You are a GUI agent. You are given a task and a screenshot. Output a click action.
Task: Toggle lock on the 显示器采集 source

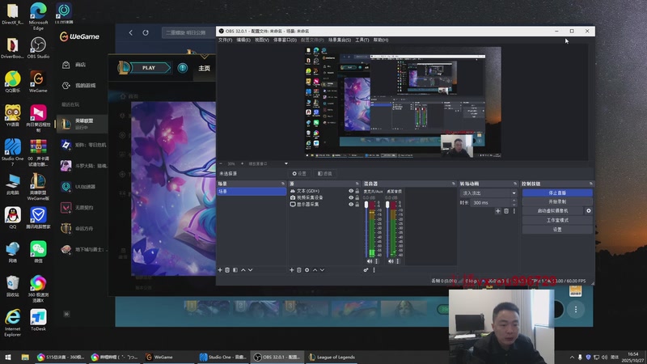coord(357,205)
